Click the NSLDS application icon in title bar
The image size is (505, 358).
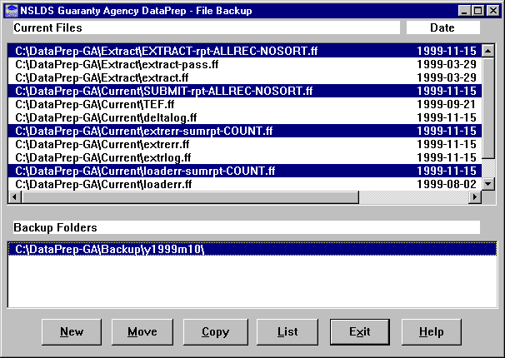(12, 11)
